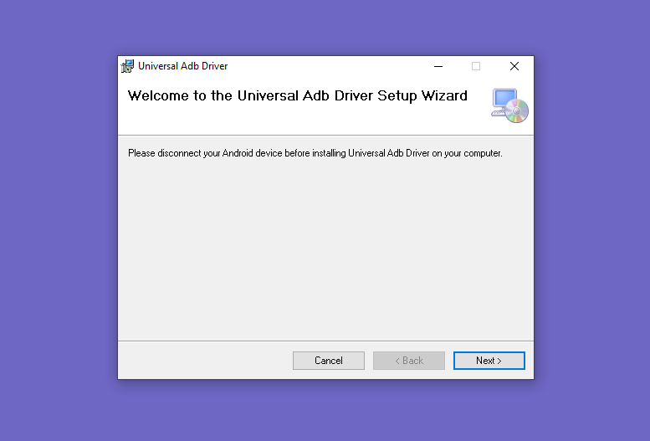Click the footer strip left of the Cancel button

coord(205,361)
